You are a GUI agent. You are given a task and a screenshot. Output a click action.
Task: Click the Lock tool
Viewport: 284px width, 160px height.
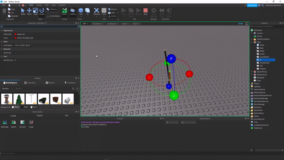[112, 13]
